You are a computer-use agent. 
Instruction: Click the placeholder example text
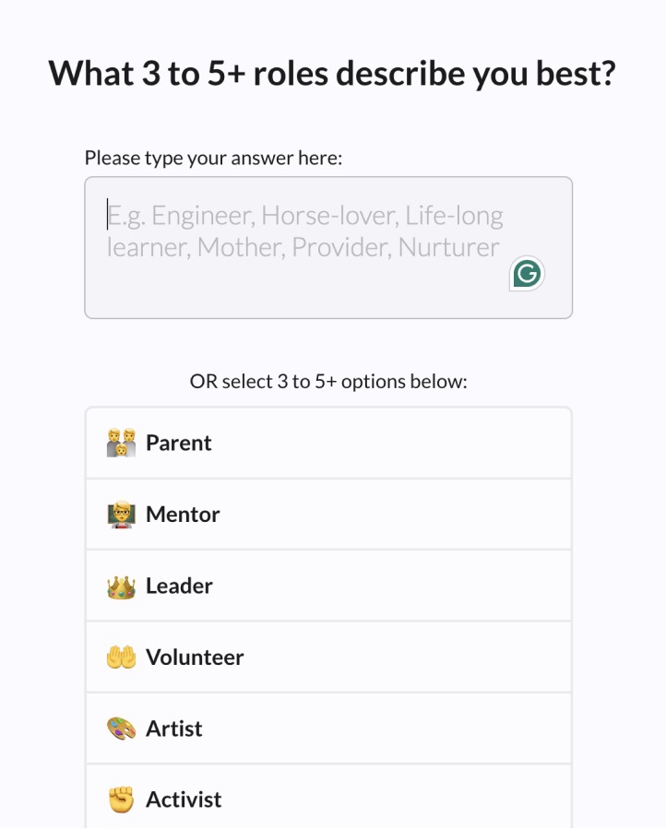click(x=304, y=231)
